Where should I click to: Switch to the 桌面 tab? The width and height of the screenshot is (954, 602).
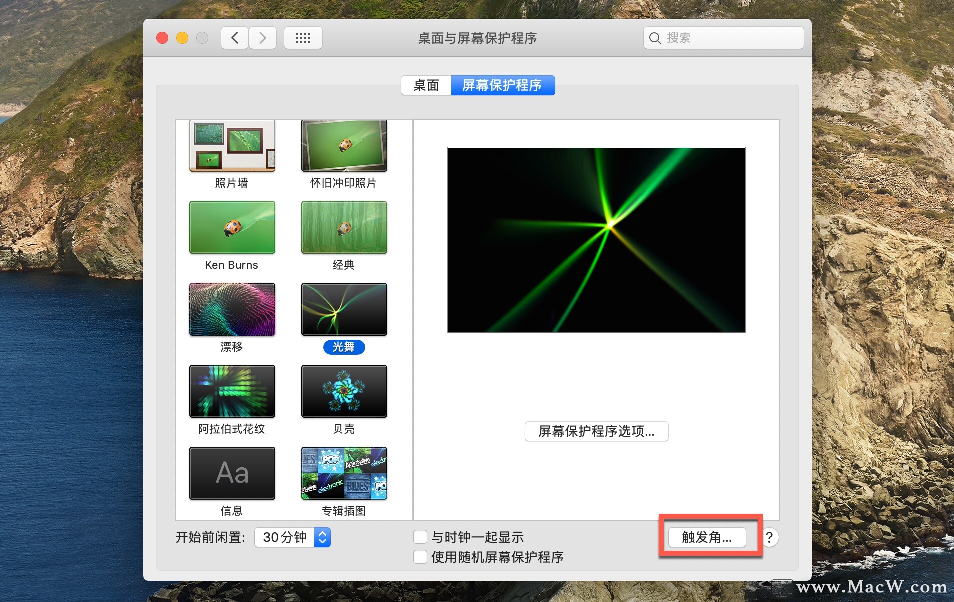point(426,85)
